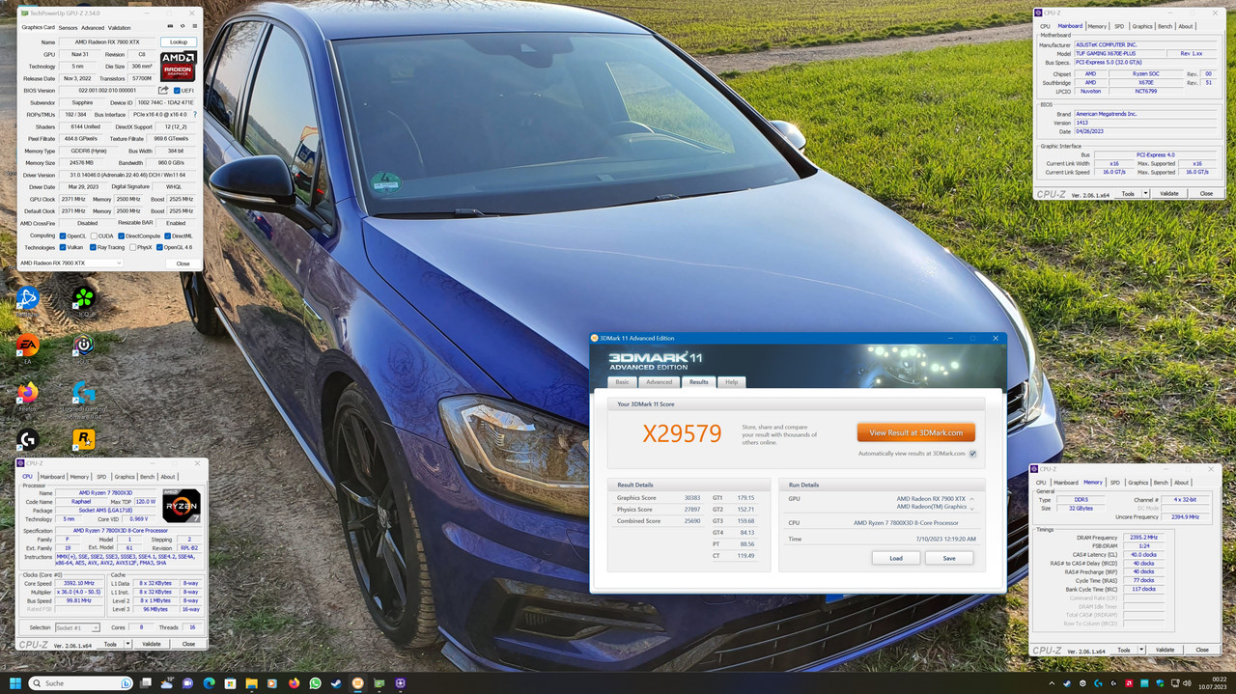This screenshot has width=1236, height=694.
Task: Open the ICQ desktop shortcut
Action: (x=84, y=297)
